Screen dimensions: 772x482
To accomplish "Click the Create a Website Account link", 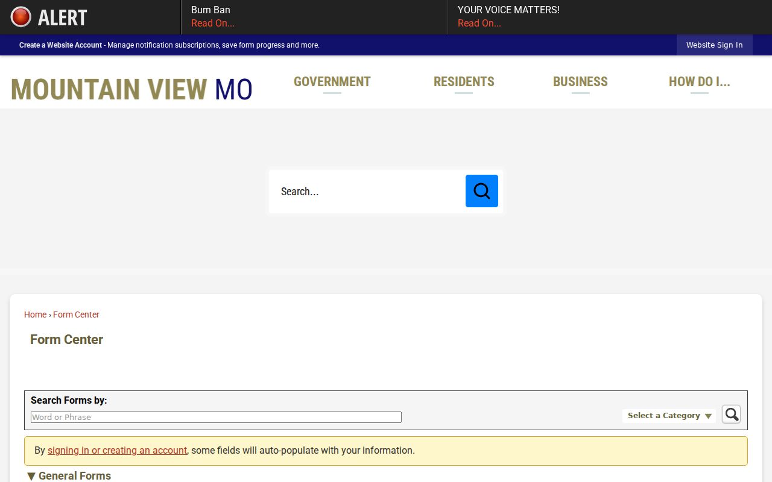I will [60, 45].
